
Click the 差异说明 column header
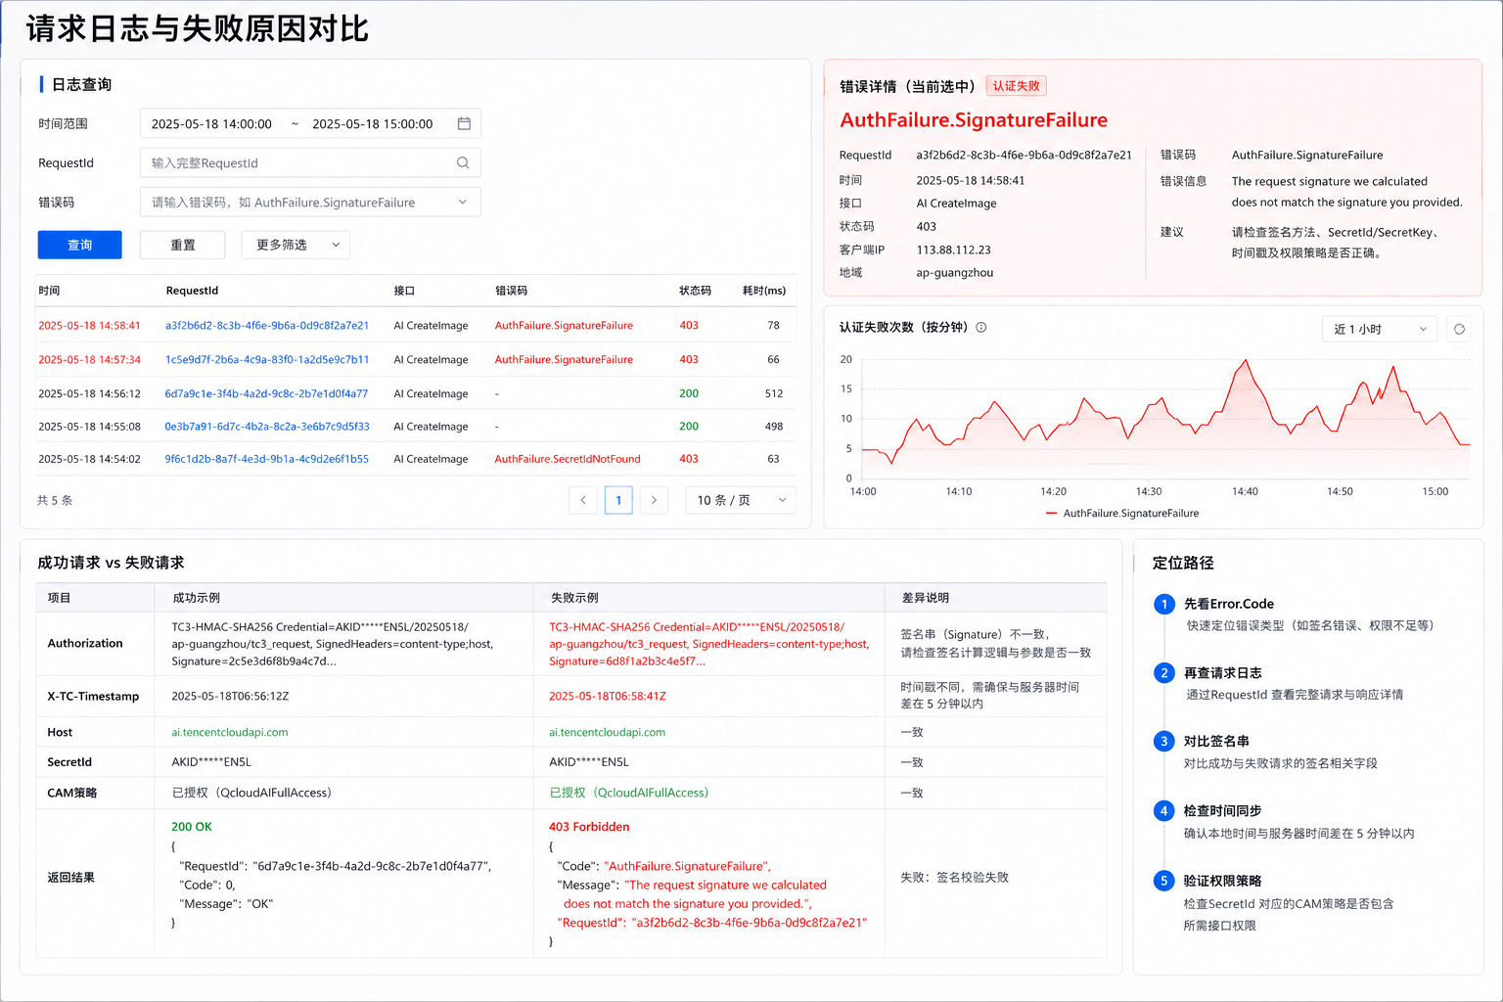926,598
